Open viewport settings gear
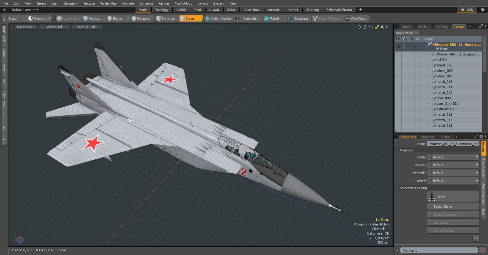488x255 pixels. [382, 27]
